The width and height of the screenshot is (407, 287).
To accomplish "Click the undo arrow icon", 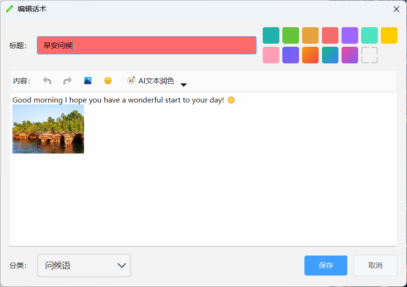I will tap(47, 81).
